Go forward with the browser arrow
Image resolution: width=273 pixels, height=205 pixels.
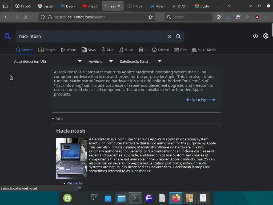point(16,17)
